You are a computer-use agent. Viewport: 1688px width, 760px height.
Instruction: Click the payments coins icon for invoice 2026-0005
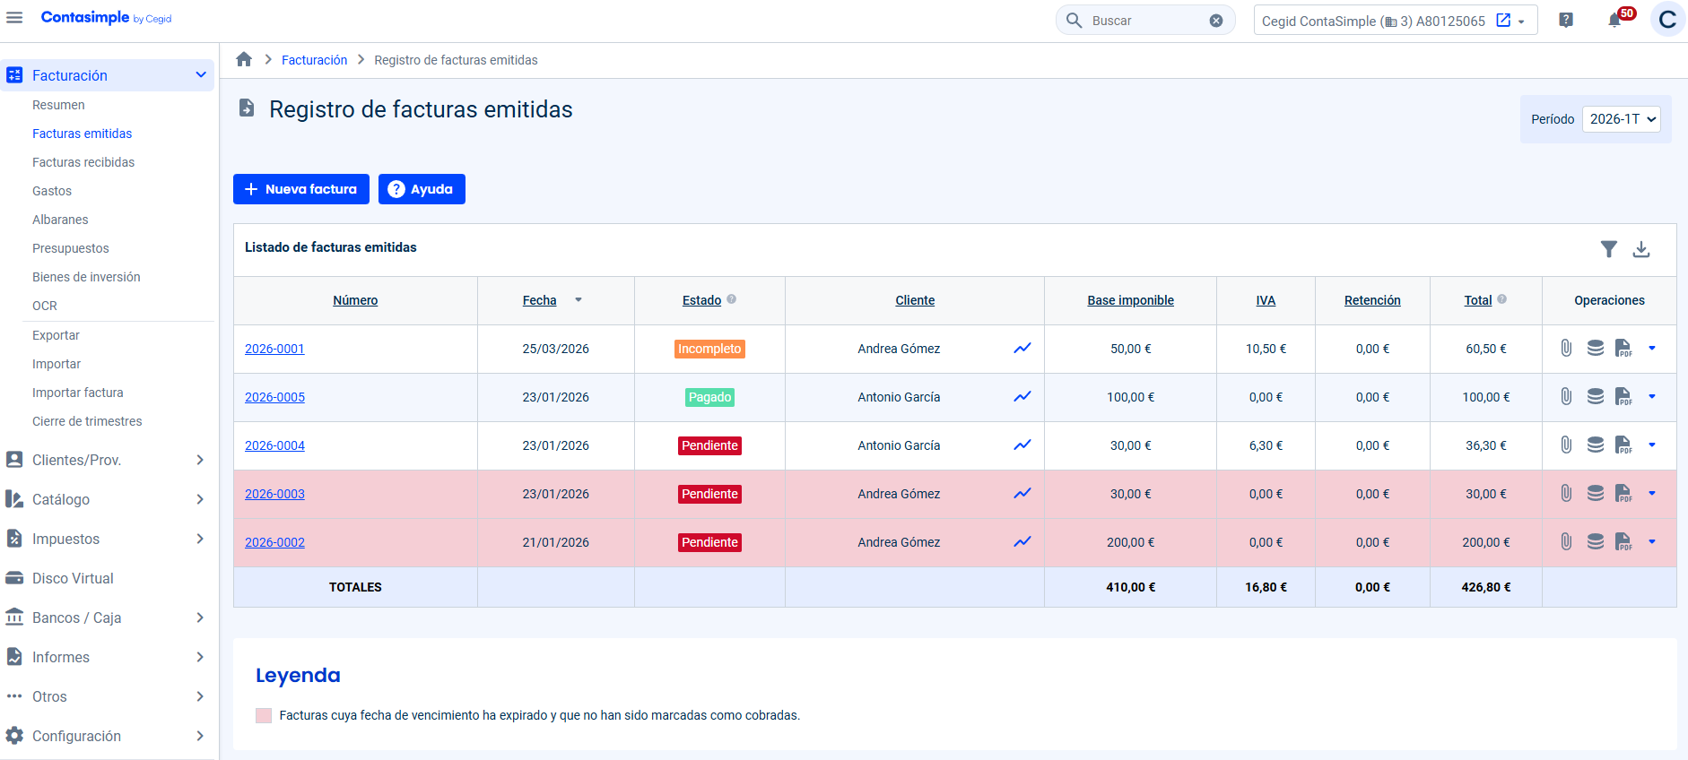1595,397
